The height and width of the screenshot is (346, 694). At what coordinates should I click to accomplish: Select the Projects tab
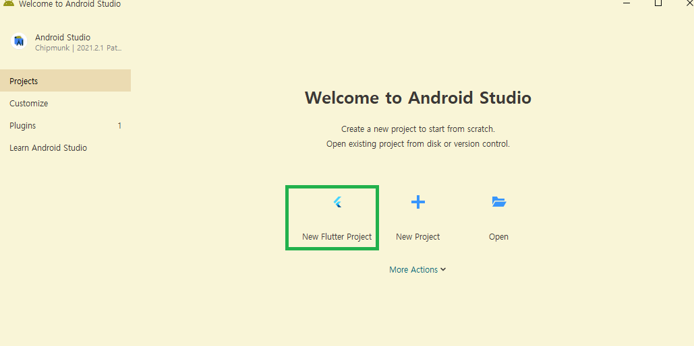pos(65,81)
